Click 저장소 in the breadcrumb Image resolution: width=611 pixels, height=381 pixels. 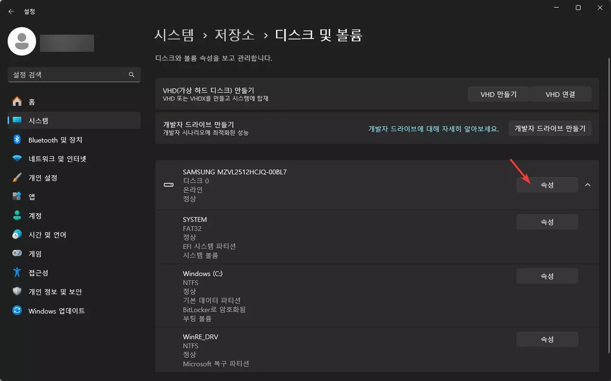click(234, 35)
